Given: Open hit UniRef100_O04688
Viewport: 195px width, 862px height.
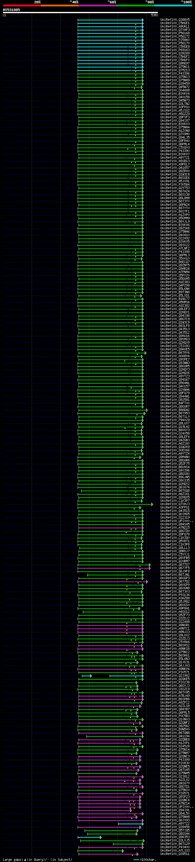Looking at the screenshot, I should pyautogui.click(x=175, y=90).
